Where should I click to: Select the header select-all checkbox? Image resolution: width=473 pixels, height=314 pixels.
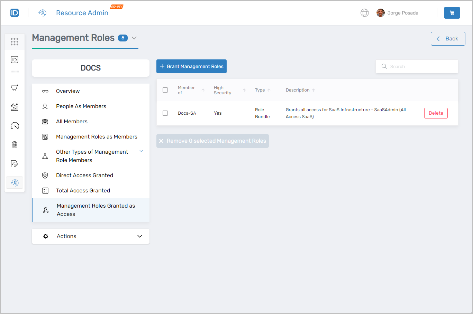(x=165, y=90)
